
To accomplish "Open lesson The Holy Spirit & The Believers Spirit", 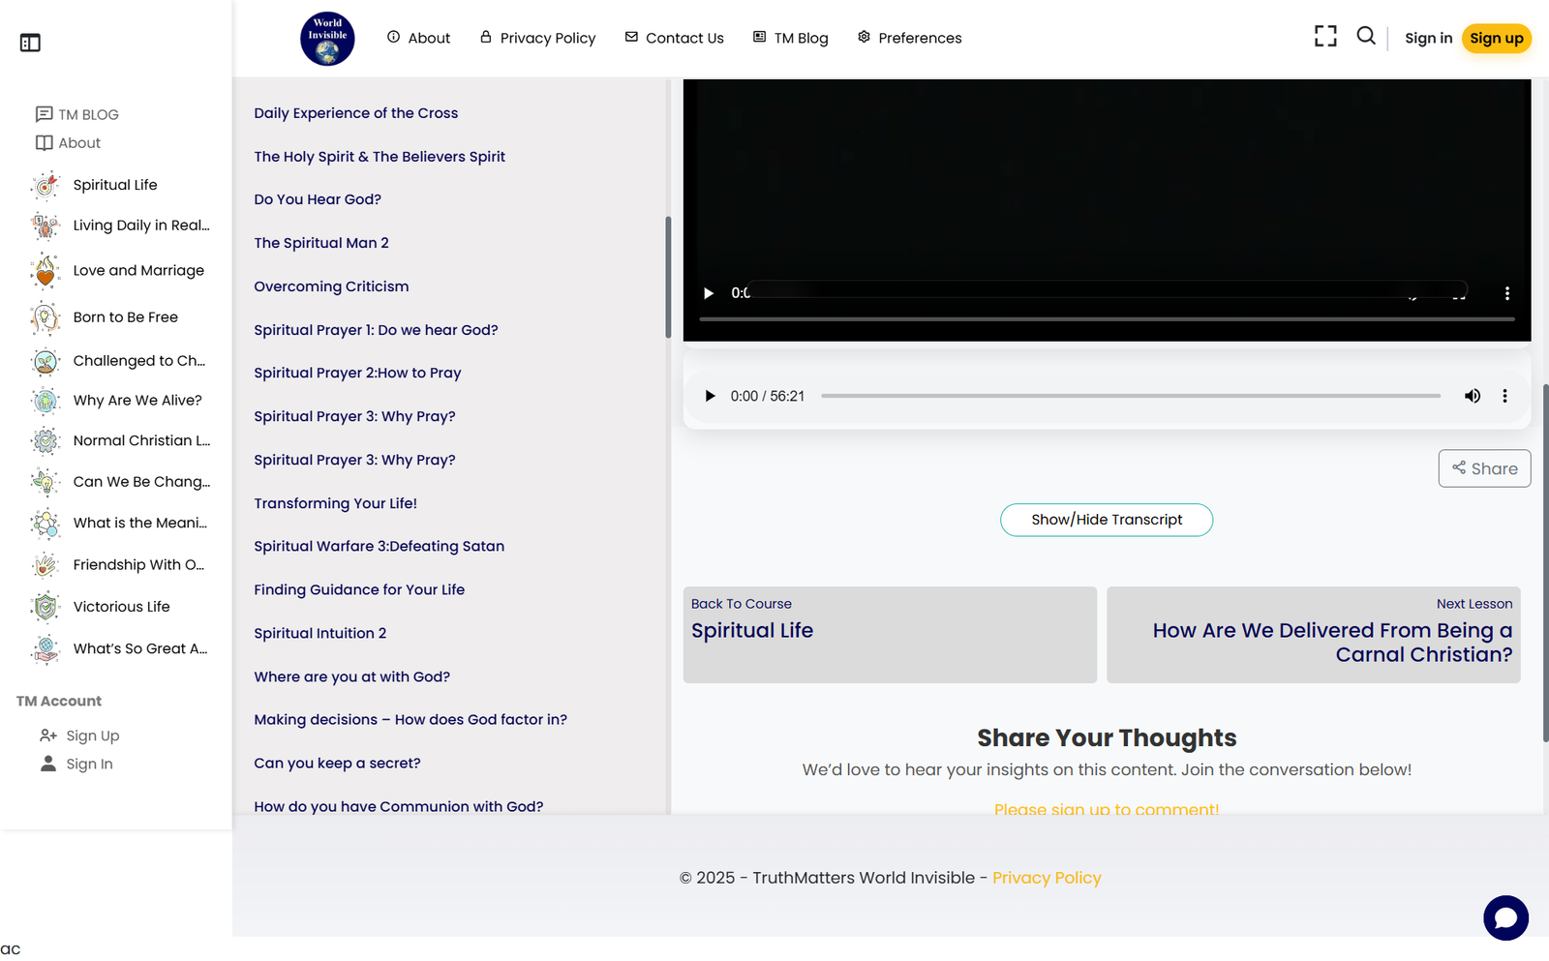I will pyautogui.click(x=380, y=157).
